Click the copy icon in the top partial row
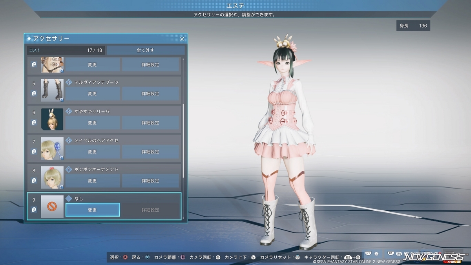Image resolution: width=471 pixels, height=265 pixels. [x=34, y=64]
